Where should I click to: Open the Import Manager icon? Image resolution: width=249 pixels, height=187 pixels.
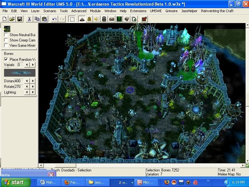(134, 19)
